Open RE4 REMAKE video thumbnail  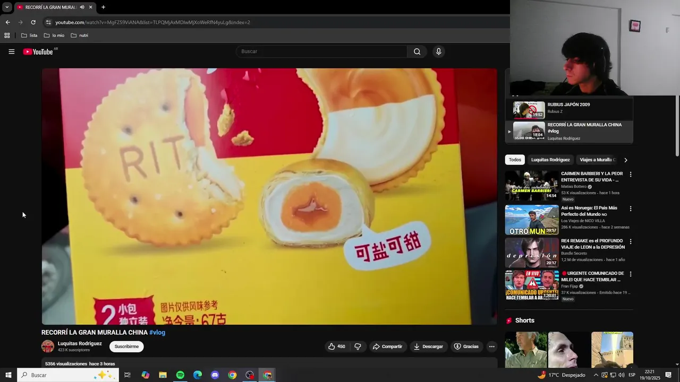[532, 253]
